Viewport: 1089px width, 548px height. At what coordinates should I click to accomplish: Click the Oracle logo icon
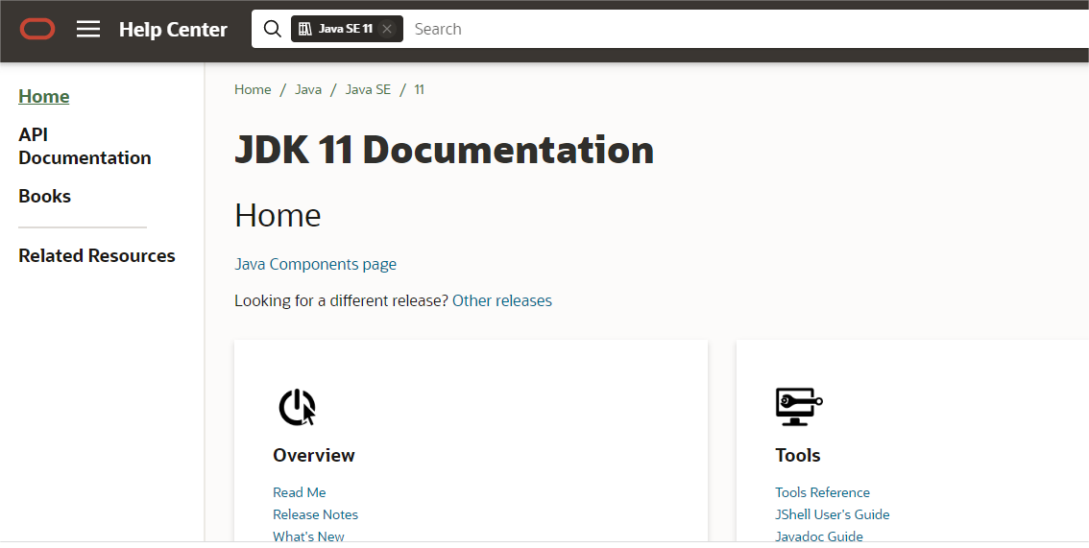pyautogui.click(x=37, y=29)
